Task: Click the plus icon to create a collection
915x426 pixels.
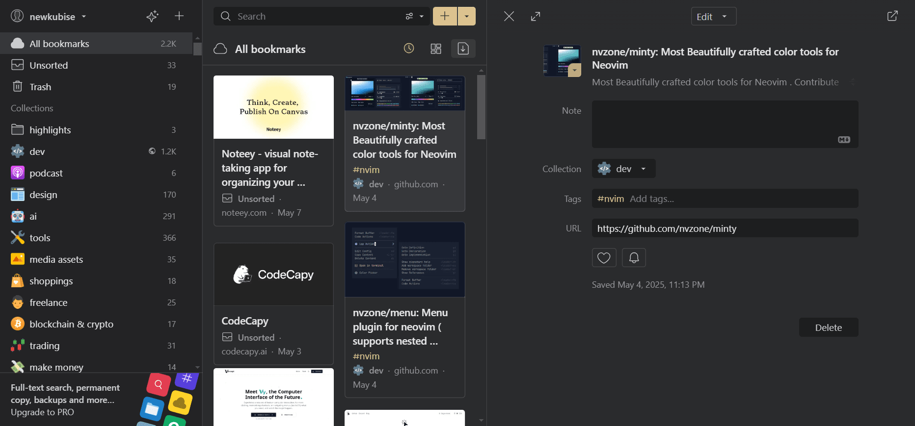Action: pyautogui.click(x=179, y=16)
